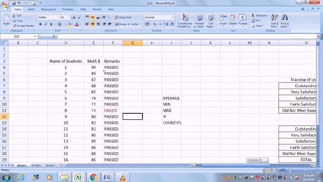The height and width of the screenshot is (182, 323).
Task: Undo last action in Quick Access Toolbar
Action: pos(19,3)
